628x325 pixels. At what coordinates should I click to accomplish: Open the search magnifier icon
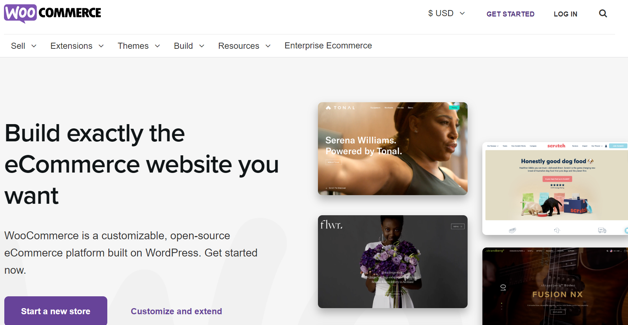[603, 14]
